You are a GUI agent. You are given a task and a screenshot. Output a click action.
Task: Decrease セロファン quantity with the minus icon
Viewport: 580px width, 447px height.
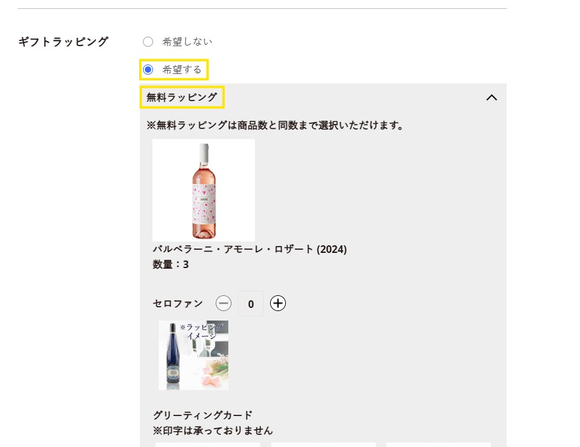(x=223, y=303)
